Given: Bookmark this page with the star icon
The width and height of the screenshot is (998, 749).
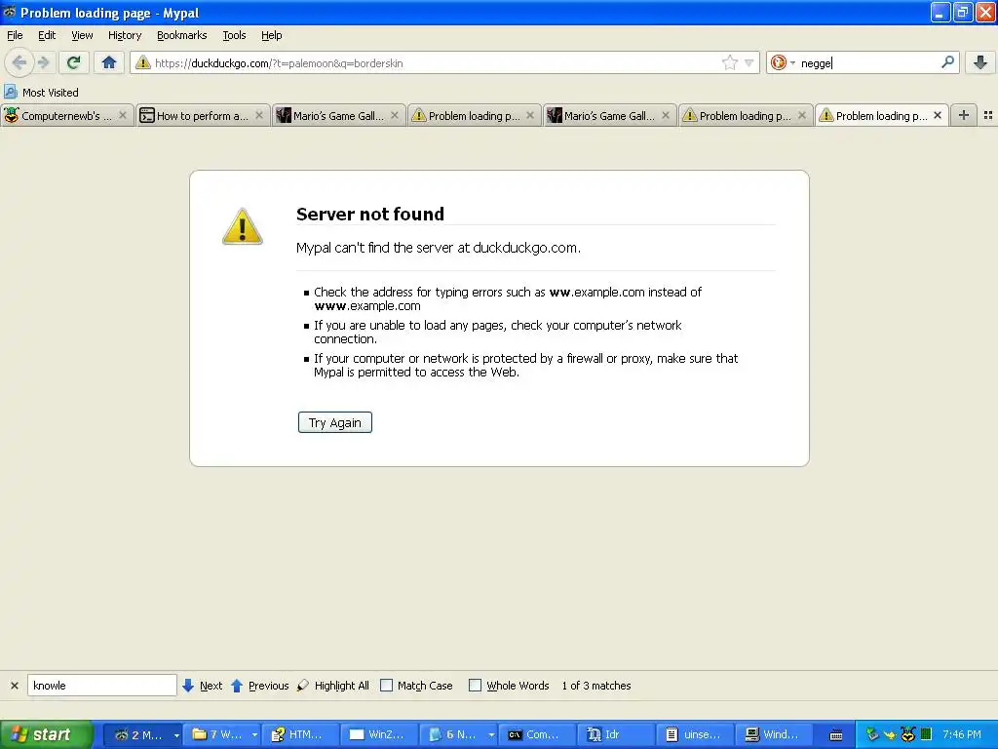Looking at the screenshot, I should (729, 62).
